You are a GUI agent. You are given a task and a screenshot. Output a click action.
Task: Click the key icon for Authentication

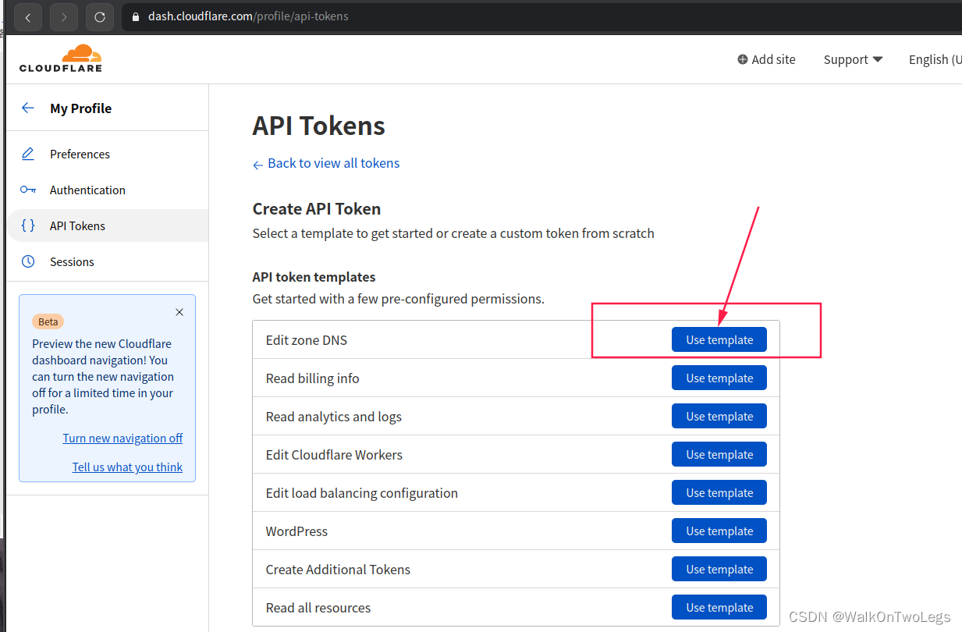tap(28, 190)
